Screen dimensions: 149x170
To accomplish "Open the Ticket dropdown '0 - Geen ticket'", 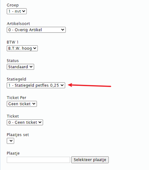I will click(25, 122).
